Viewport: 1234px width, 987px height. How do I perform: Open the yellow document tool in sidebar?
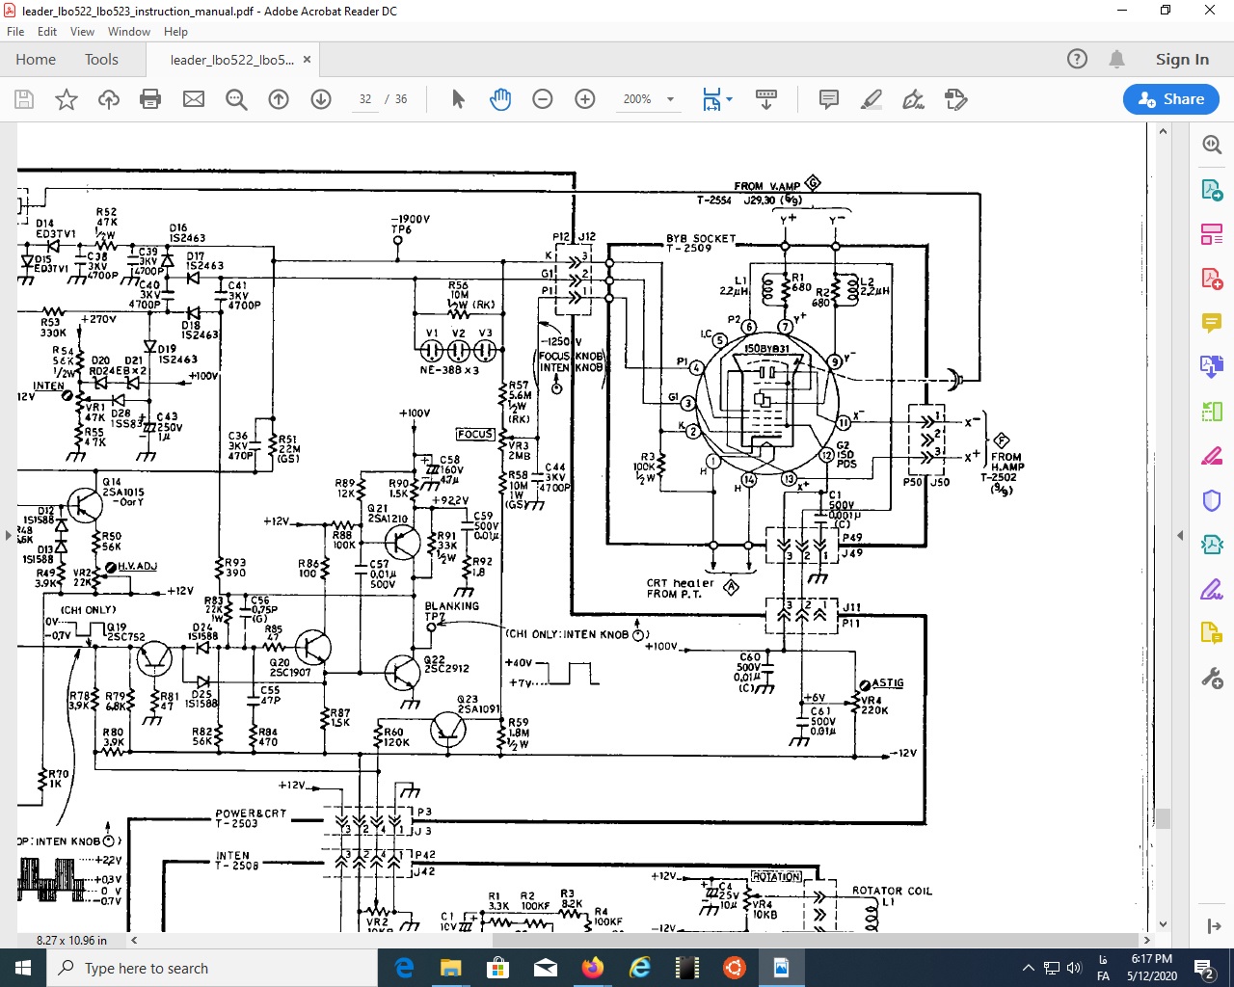click(1212, 633)
